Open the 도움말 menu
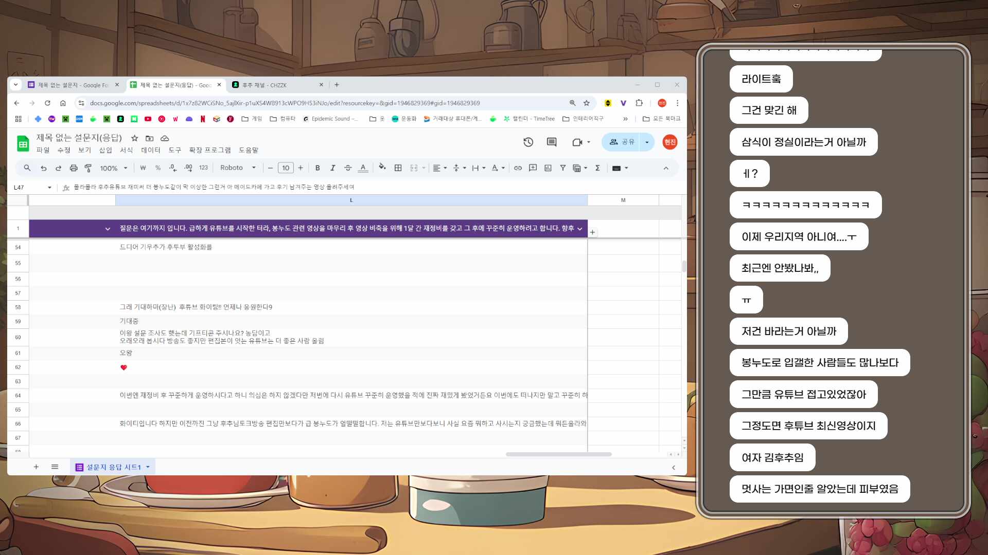Screen dimensions: 988x555 pyautogui.click(x=249, y=150)
